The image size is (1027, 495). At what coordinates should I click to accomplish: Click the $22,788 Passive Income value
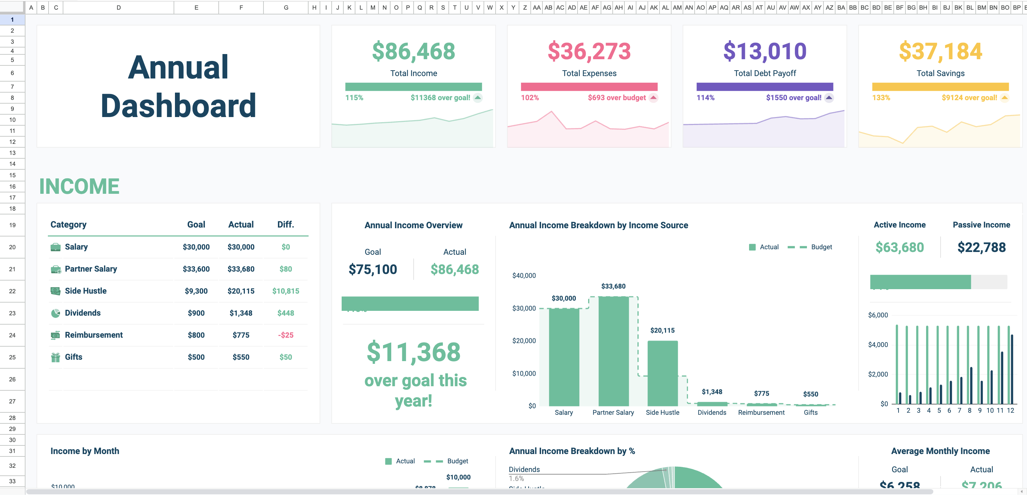[x=981, y=247]
